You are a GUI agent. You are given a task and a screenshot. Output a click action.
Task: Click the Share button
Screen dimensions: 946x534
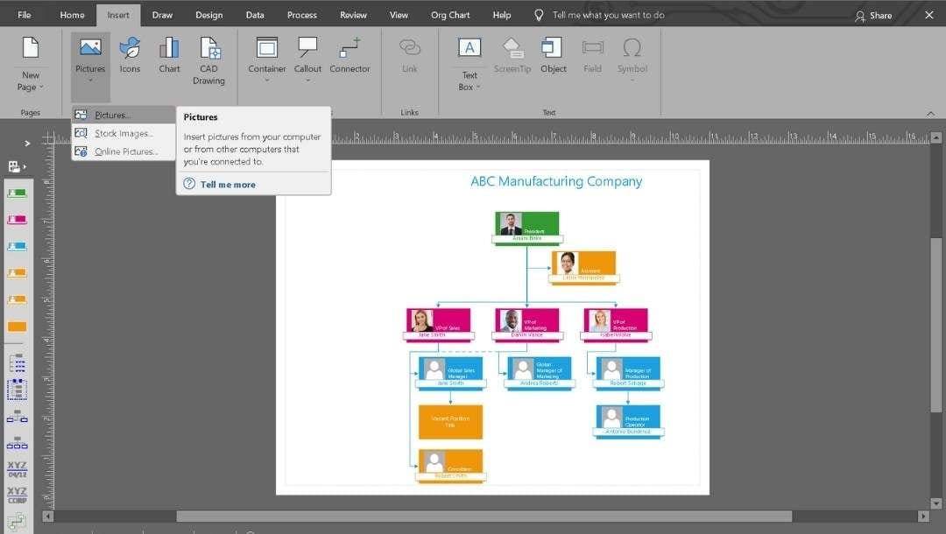pos(873,16)
